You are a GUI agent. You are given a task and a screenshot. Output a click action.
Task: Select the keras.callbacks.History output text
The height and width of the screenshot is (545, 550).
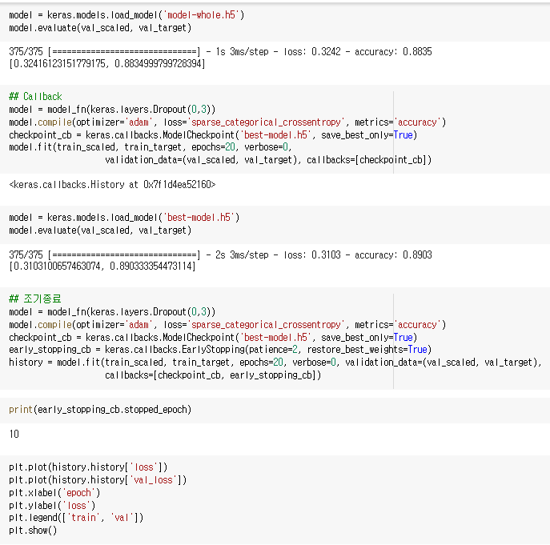112,185
